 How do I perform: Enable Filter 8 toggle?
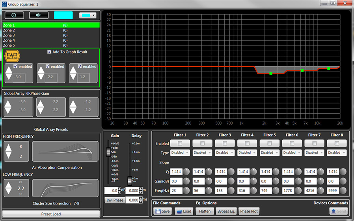click(x=337, y=143)
